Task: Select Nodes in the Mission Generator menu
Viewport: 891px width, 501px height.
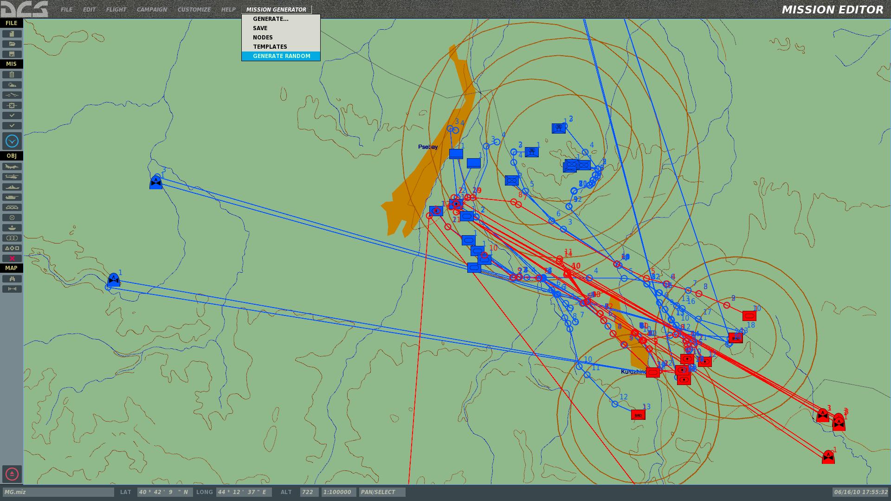Action: click(x=263, y=38)
